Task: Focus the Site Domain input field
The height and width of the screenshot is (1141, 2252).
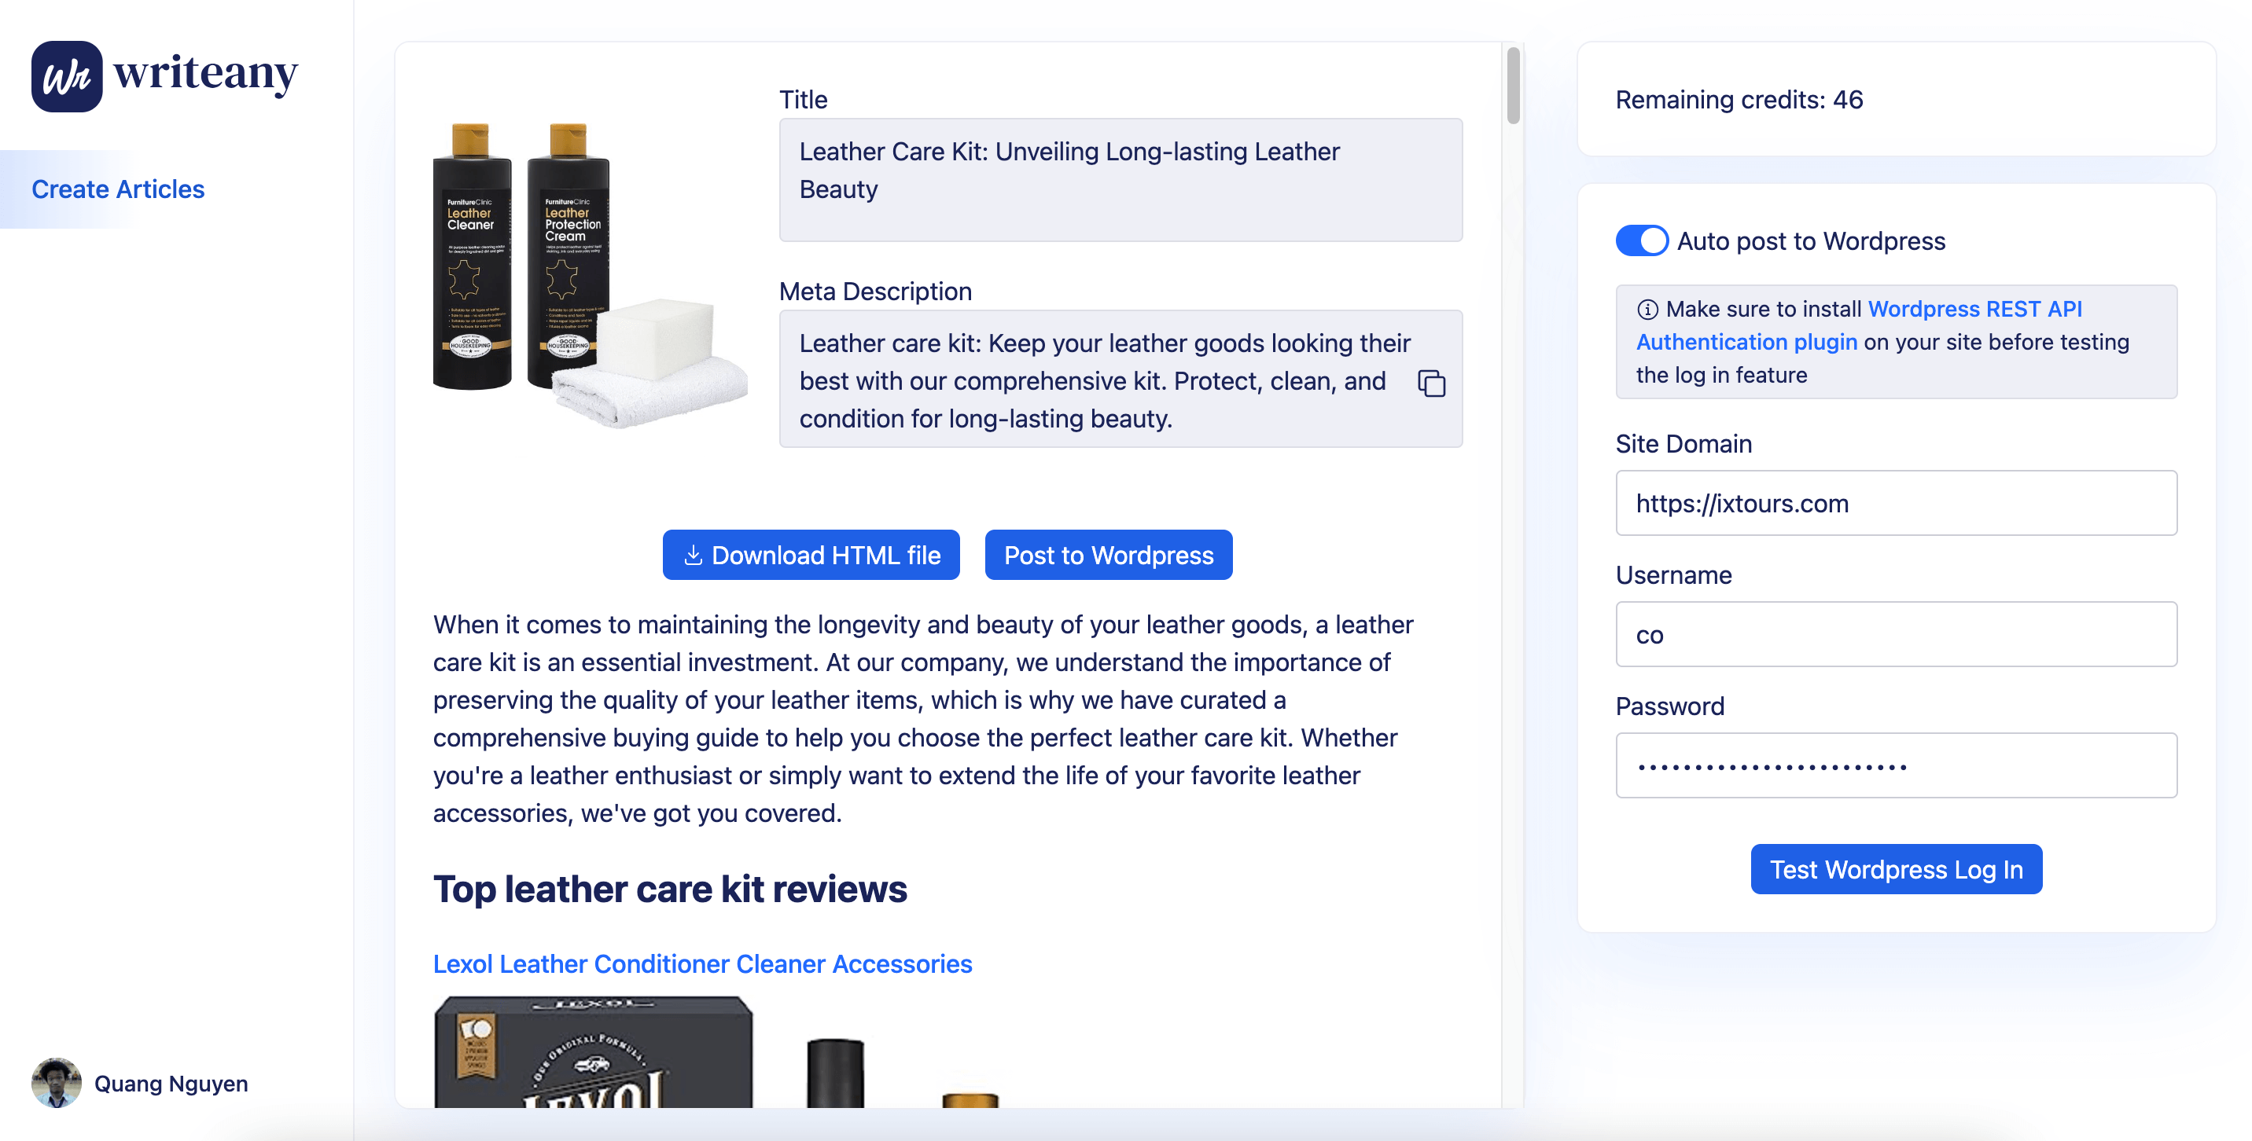Action: click(1896, 503)
